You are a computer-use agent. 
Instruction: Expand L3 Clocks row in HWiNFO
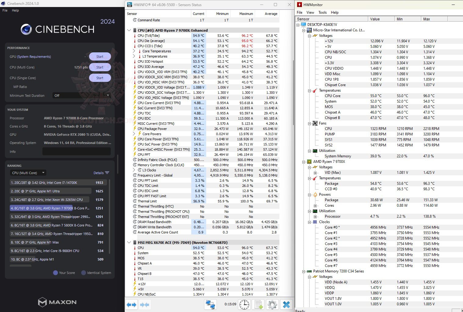point(134,170)
